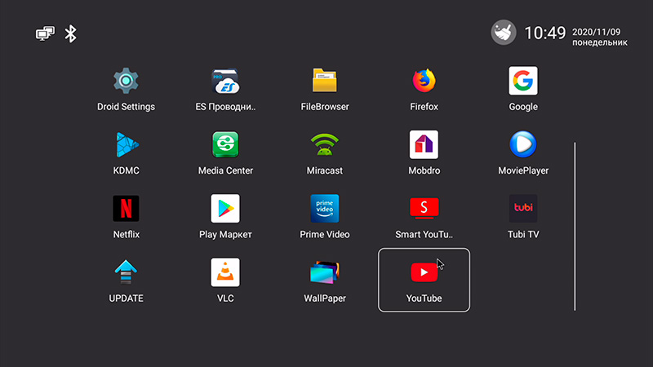Open Smart YouTube app
Image resolution: width=653 pixels, height=367 pixels.
[424, 209]
